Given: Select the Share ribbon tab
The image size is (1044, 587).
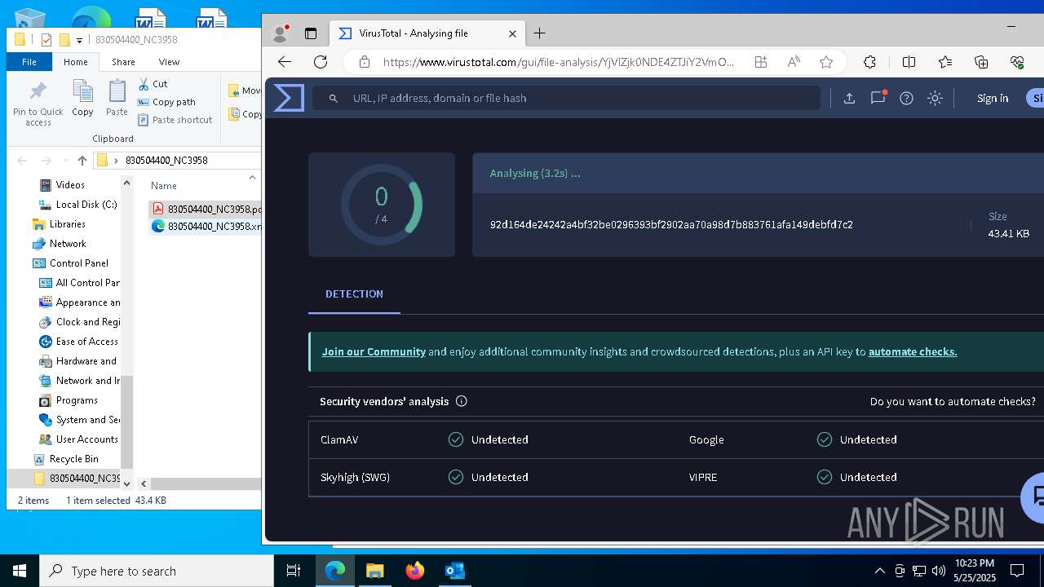Looking at the screenshot, I should click(x=123, y=62).
